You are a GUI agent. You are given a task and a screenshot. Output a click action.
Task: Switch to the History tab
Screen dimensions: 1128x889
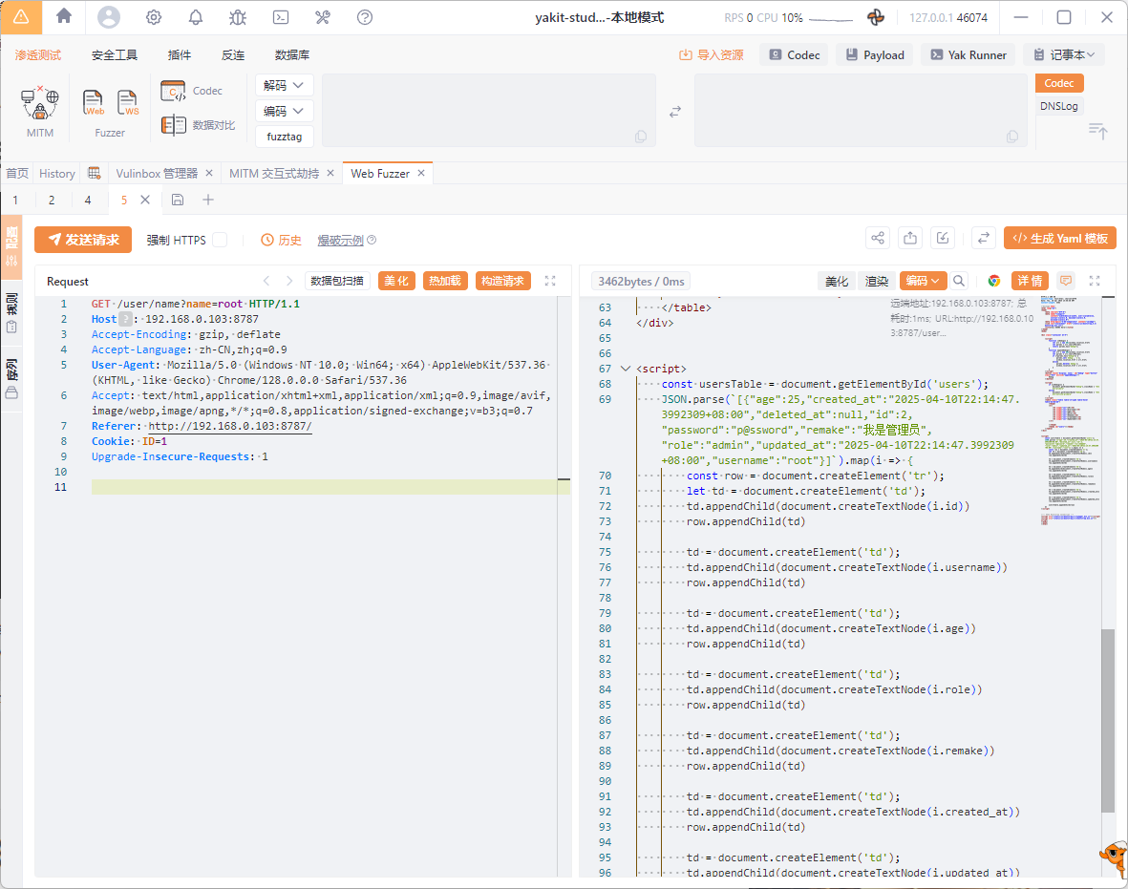(x=57, y=173)
